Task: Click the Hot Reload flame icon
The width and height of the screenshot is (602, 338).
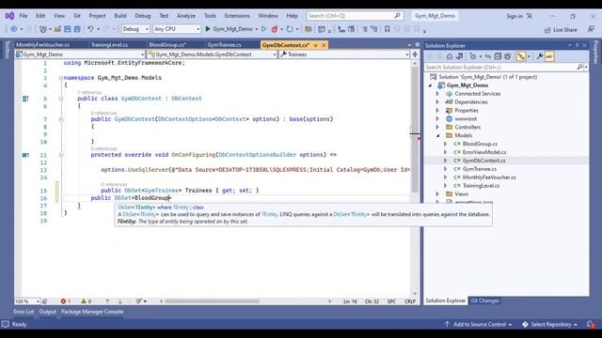Action: [x=275, y=29]
